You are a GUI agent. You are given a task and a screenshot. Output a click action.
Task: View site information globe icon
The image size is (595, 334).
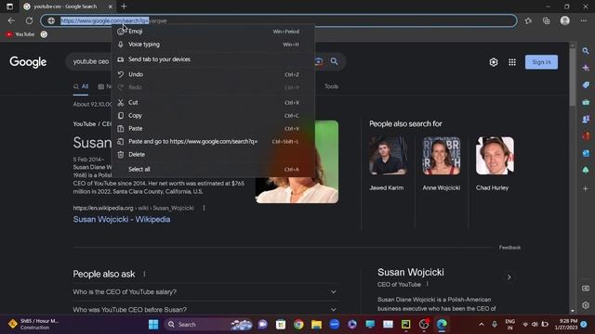51,20
